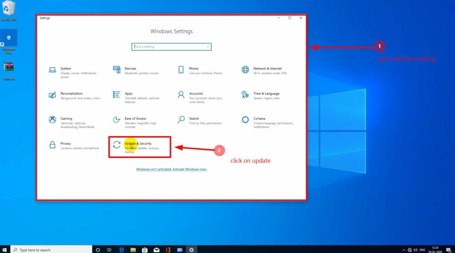
Task: Open network status in system tray
Action: 409,250
